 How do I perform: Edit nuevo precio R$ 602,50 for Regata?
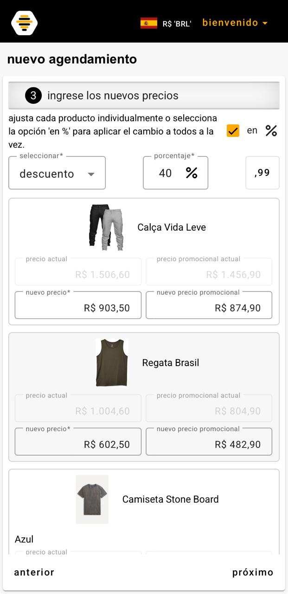(x=78, y=442)
